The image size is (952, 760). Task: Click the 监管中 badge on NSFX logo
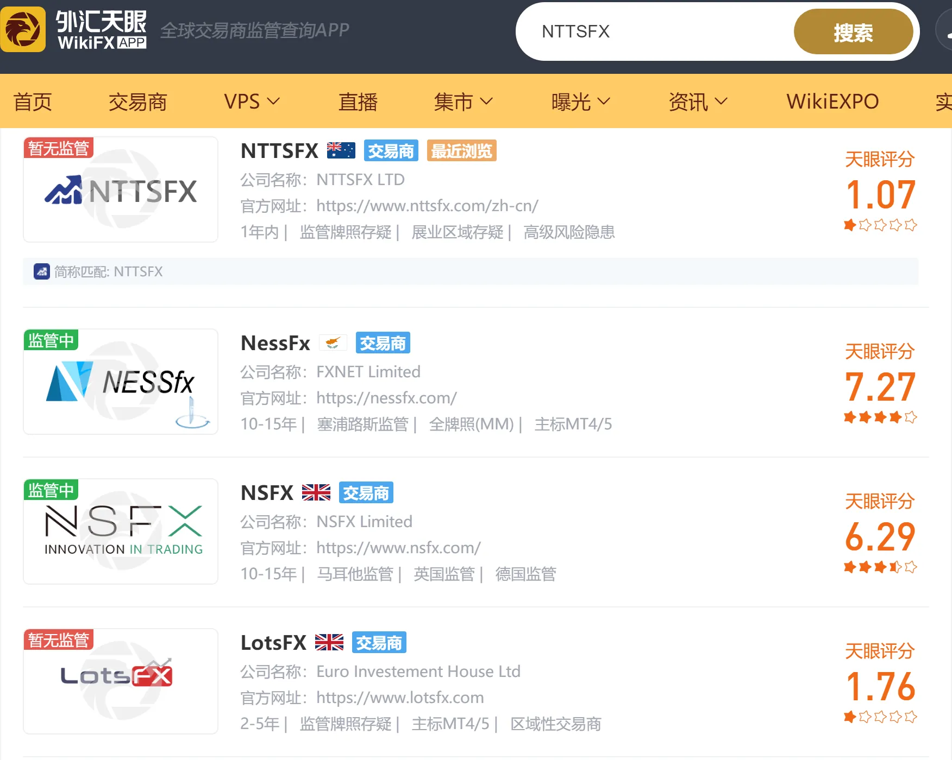[51, 490]
